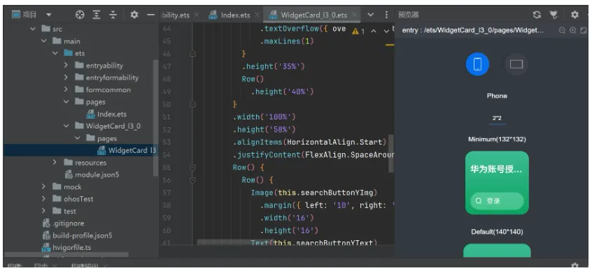Screen dimensions: 592x273
Task: Click the fold marker on line 46
Action: coord(192,54)
